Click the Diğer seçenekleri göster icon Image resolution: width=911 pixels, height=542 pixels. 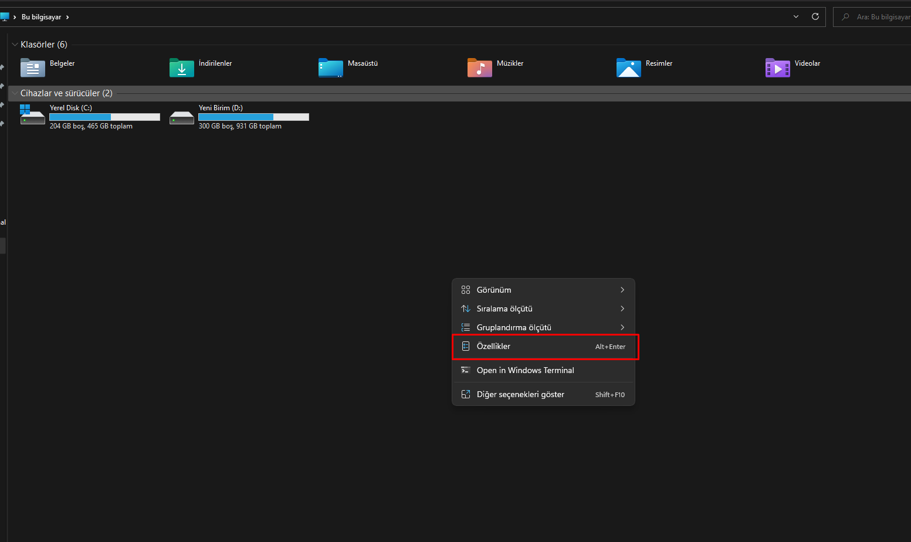[466, 394]
